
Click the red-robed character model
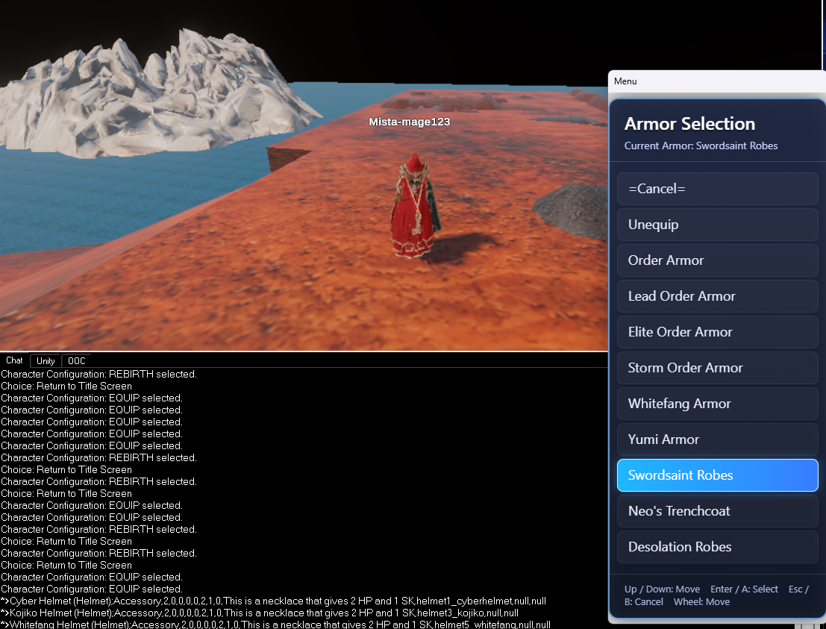coord(415,206)
